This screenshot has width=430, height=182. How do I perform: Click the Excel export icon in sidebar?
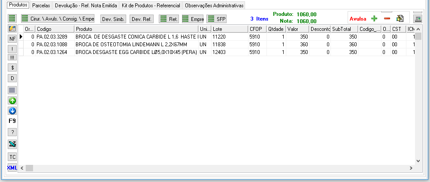(x=12, y=144)
